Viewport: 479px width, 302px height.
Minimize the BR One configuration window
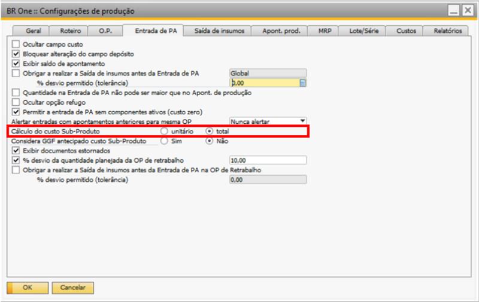(454, 11)
